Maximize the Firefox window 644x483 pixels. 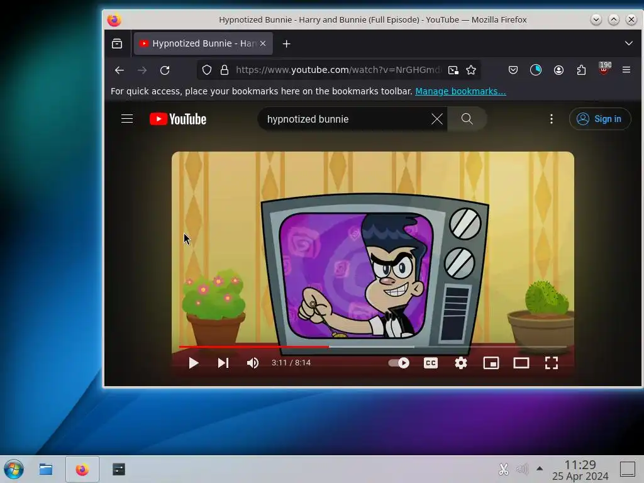pos(614,19)
